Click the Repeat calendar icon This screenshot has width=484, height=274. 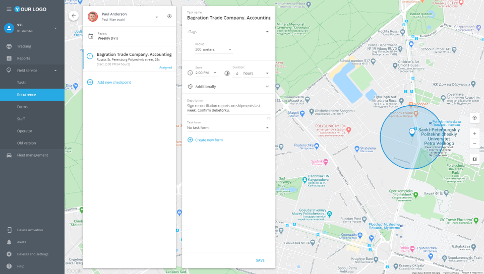91,36
